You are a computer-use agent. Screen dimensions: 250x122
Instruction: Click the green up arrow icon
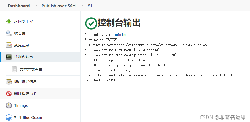point(9,21)
